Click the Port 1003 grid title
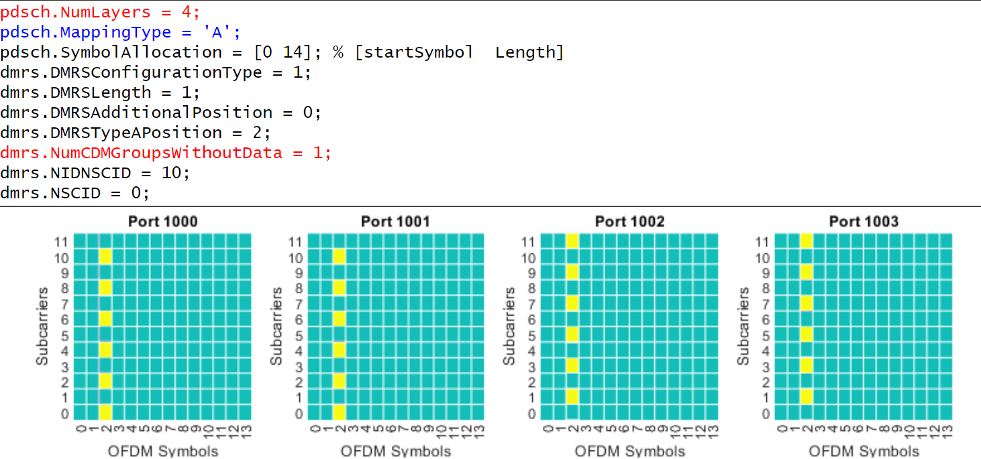 pyautogui.click(x=863, y=221)
